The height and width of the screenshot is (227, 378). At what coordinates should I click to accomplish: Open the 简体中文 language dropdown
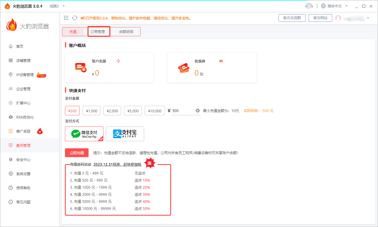click(x=334, y=6)
